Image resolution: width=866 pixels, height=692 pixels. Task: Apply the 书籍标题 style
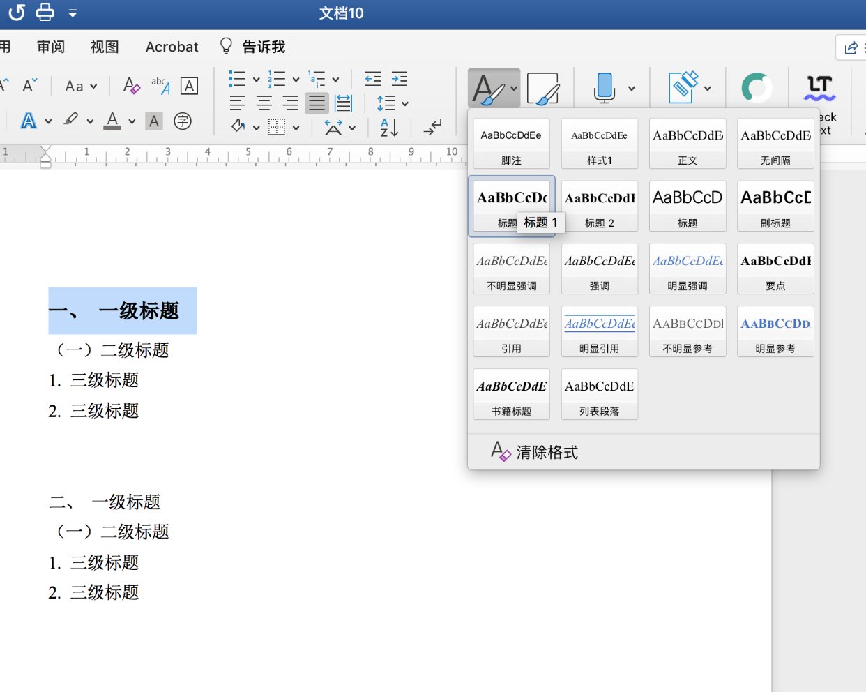(512, 395)
